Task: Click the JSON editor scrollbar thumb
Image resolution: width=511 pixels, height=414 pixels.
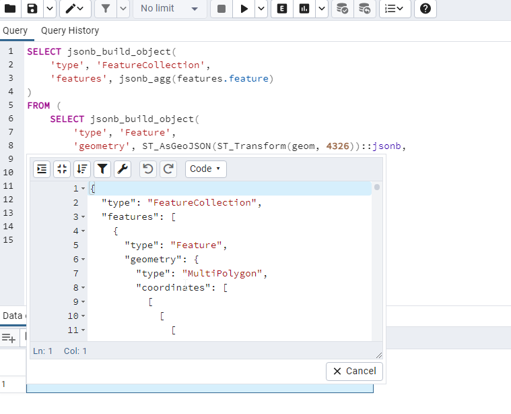Action: [377, 187]
